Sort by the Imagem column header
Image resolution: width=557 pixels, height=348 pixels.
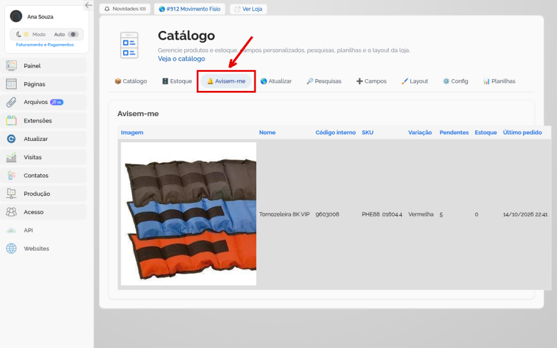(132, 132)
